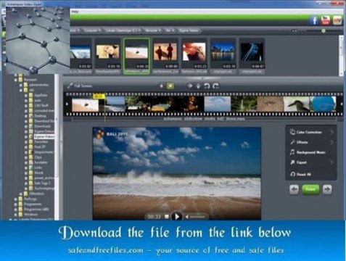The width and height of the screenshot is (346, 261).
Task: Play the Bali beach preview video
Action: pos(177,217)
